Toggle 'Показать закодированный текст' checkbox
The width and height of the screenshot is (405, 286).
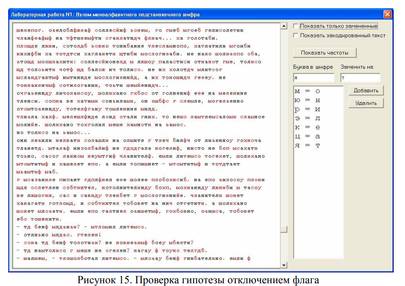click(x=296, y=35)
